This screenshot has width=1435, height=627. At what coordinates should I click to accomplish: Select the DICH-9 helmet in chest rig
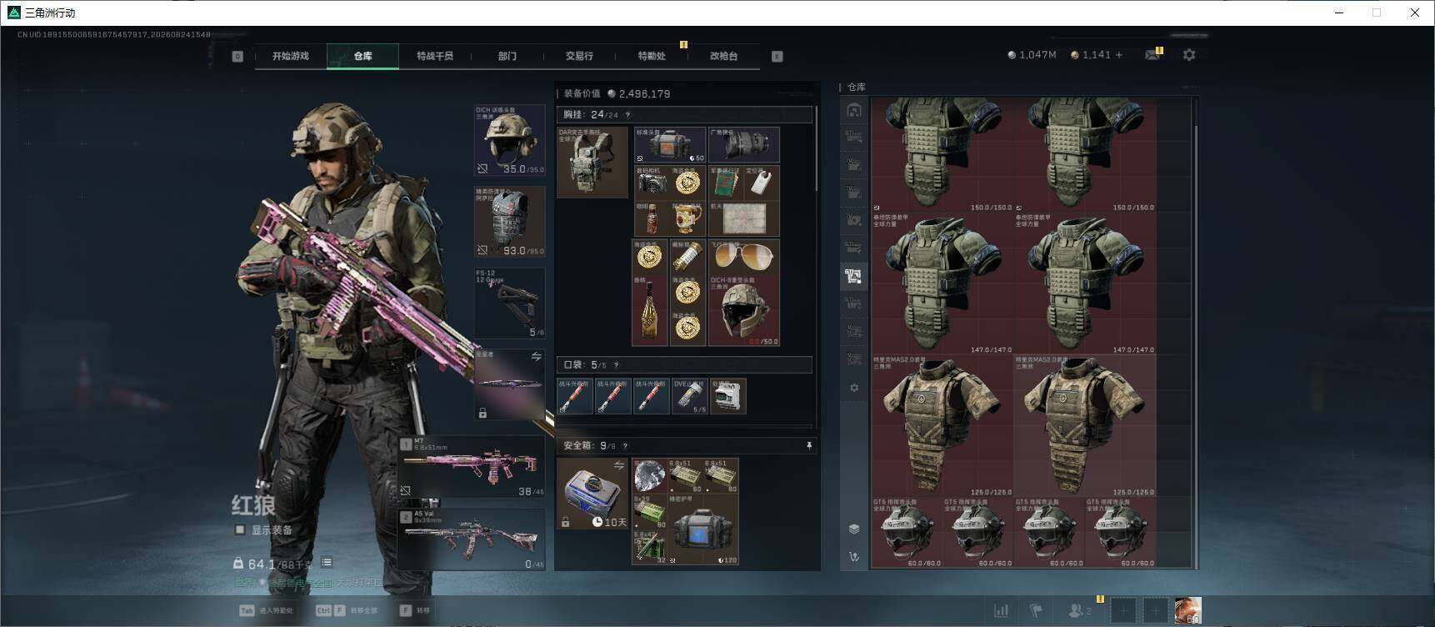tap(744, 310)
